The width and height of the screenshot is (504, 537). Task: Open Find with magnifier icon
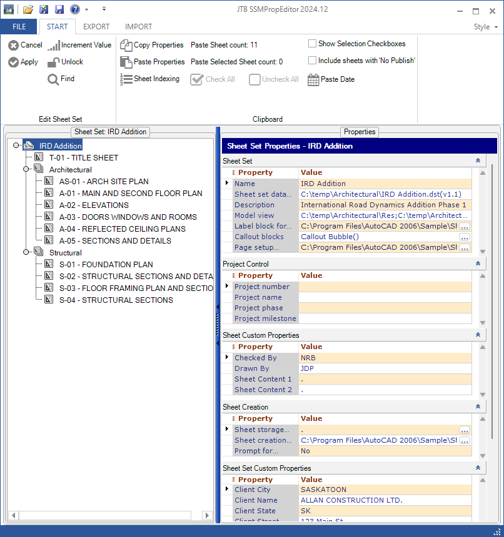pyautogui.click(x=54, y=79)
